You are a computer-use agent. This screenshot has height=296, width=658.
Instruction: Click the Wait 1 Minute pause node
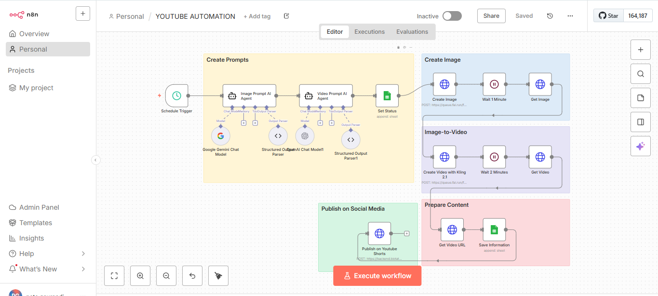pyautogui.click(x=494, y=84)
